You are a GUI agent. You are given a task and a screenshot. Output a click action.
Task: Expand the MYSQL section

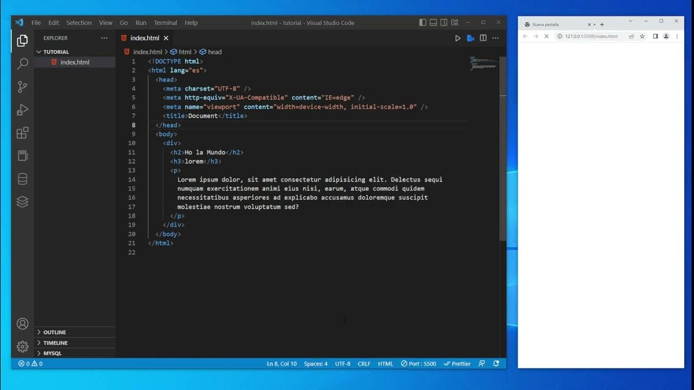[75, 353]
